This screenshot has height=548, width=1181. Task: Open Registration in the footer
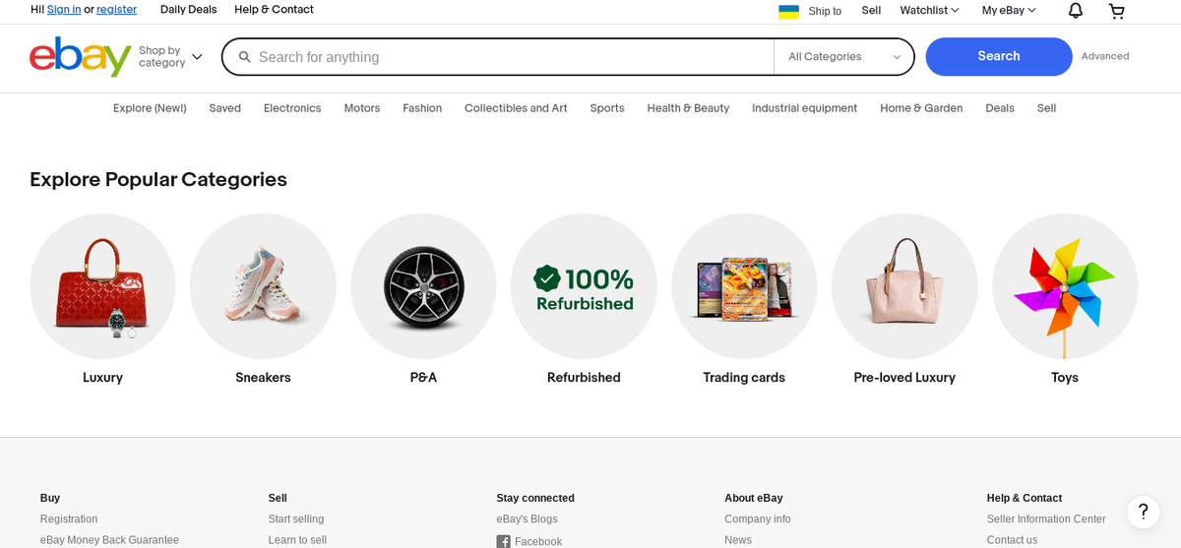69,519
